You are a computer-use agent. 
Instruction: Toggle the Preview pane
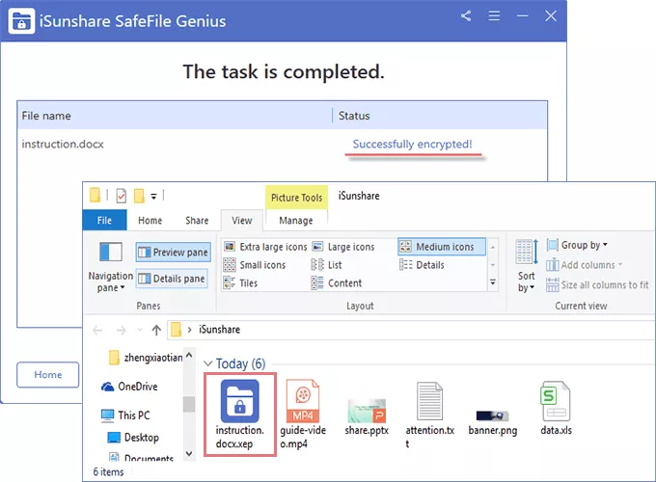(x=174, y=252)
